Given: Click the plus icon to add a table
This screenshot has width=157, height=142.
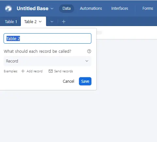Looking at the screenshot, I should 64,21.
